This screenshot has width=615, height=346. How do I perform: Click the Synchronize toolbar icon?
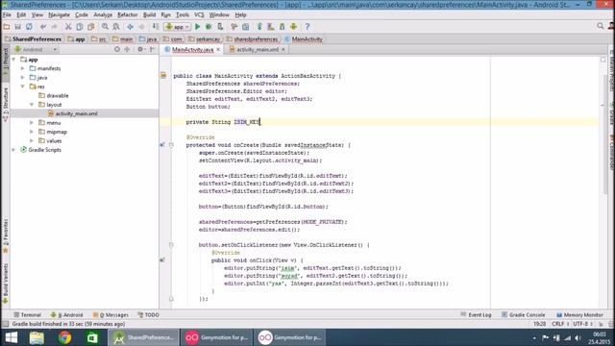[x=29, y=27]
